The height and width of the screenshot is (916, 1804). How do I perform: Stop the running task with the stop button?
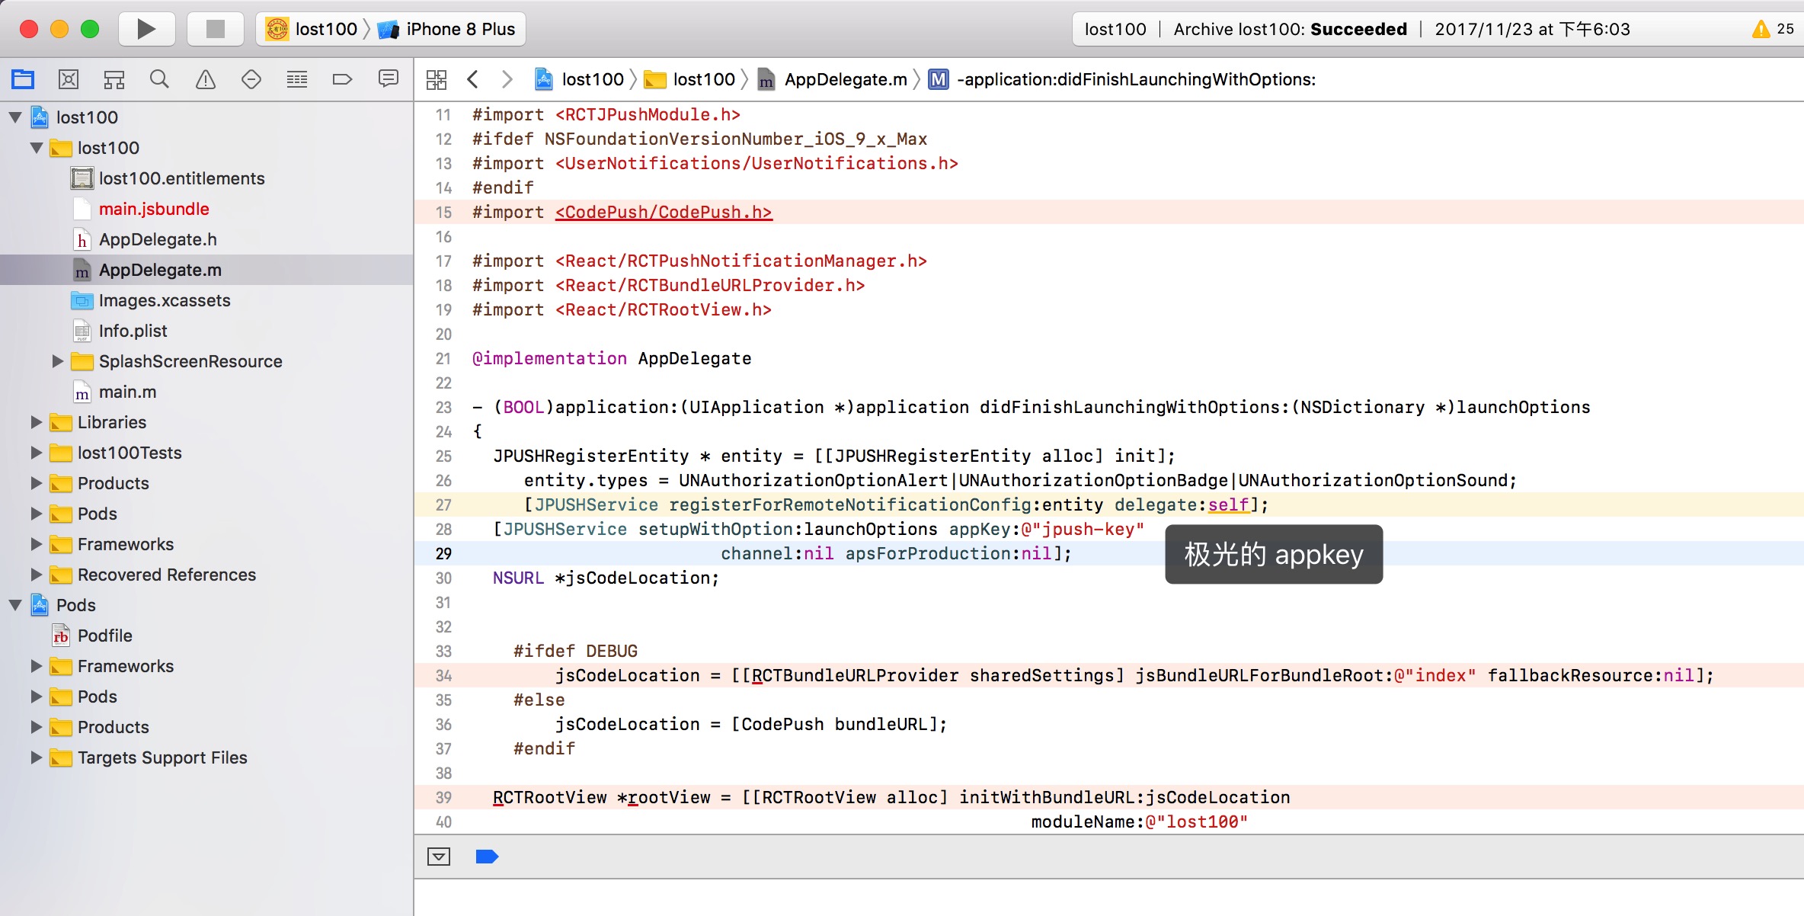pos(216,29)
